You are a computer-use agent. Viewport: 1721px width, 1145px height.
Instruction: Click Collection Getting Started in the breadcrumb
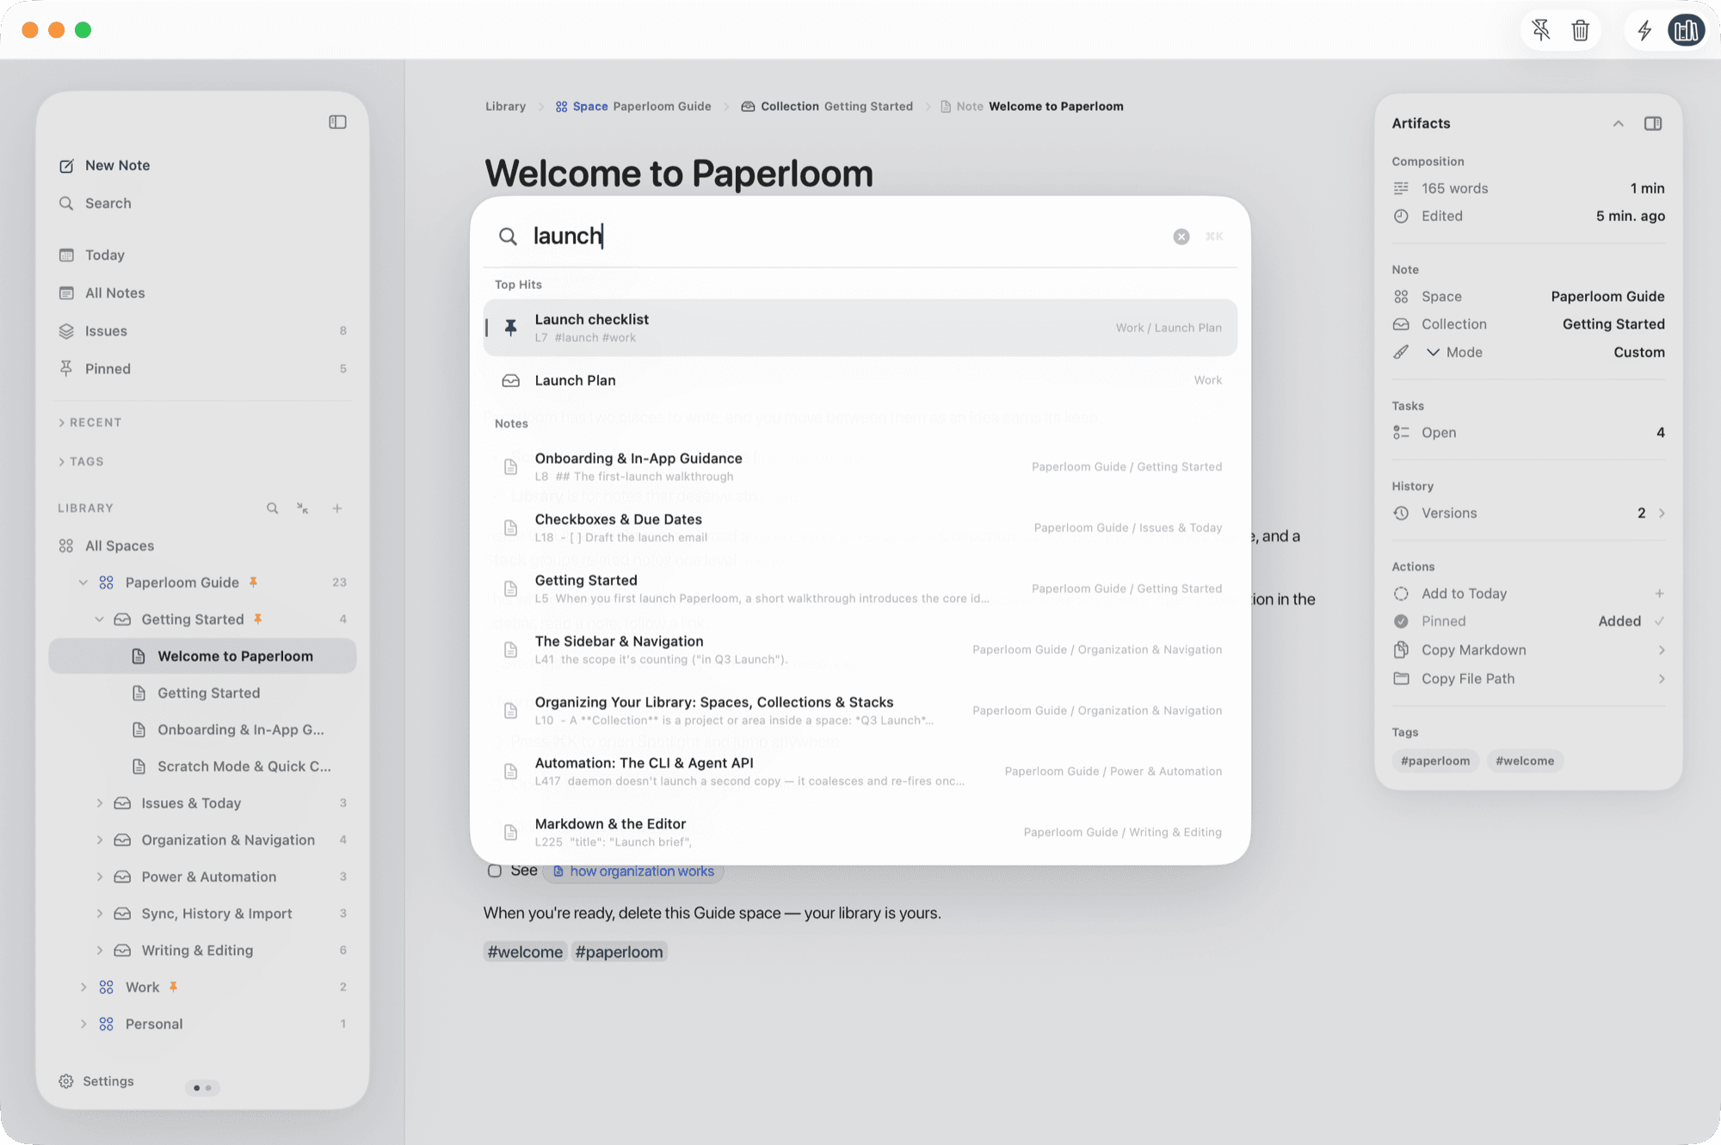827,107
